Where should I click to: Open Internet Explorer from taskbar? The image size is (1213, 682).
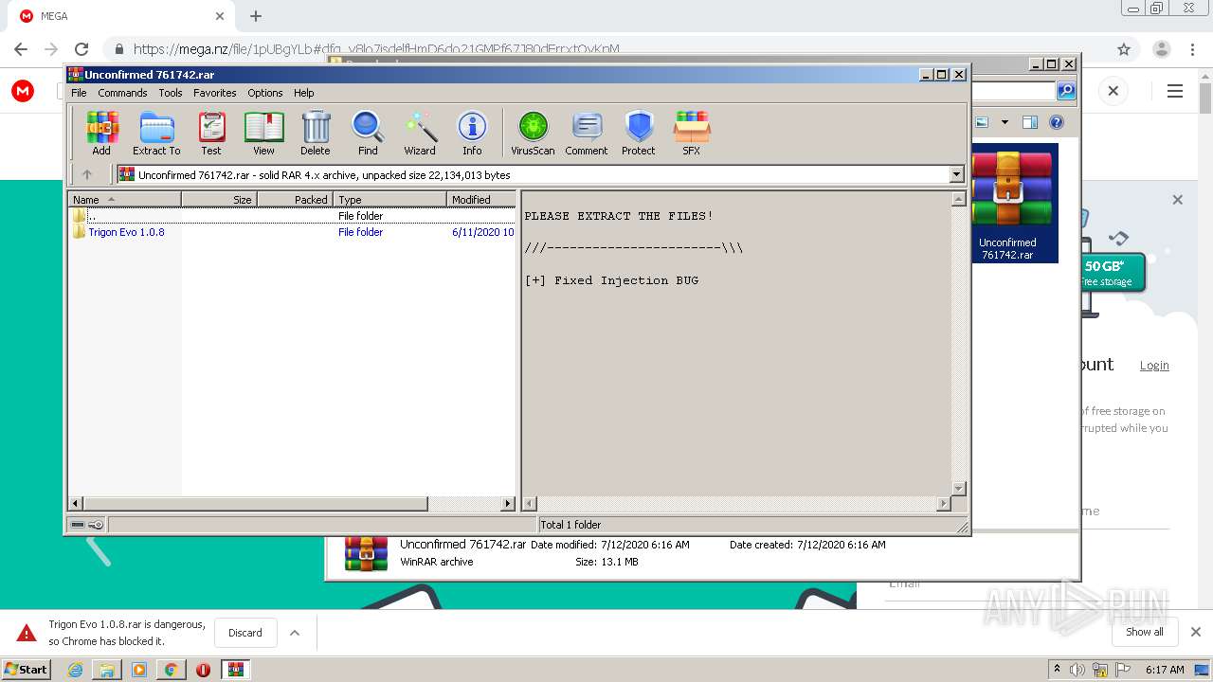point(76,670)
